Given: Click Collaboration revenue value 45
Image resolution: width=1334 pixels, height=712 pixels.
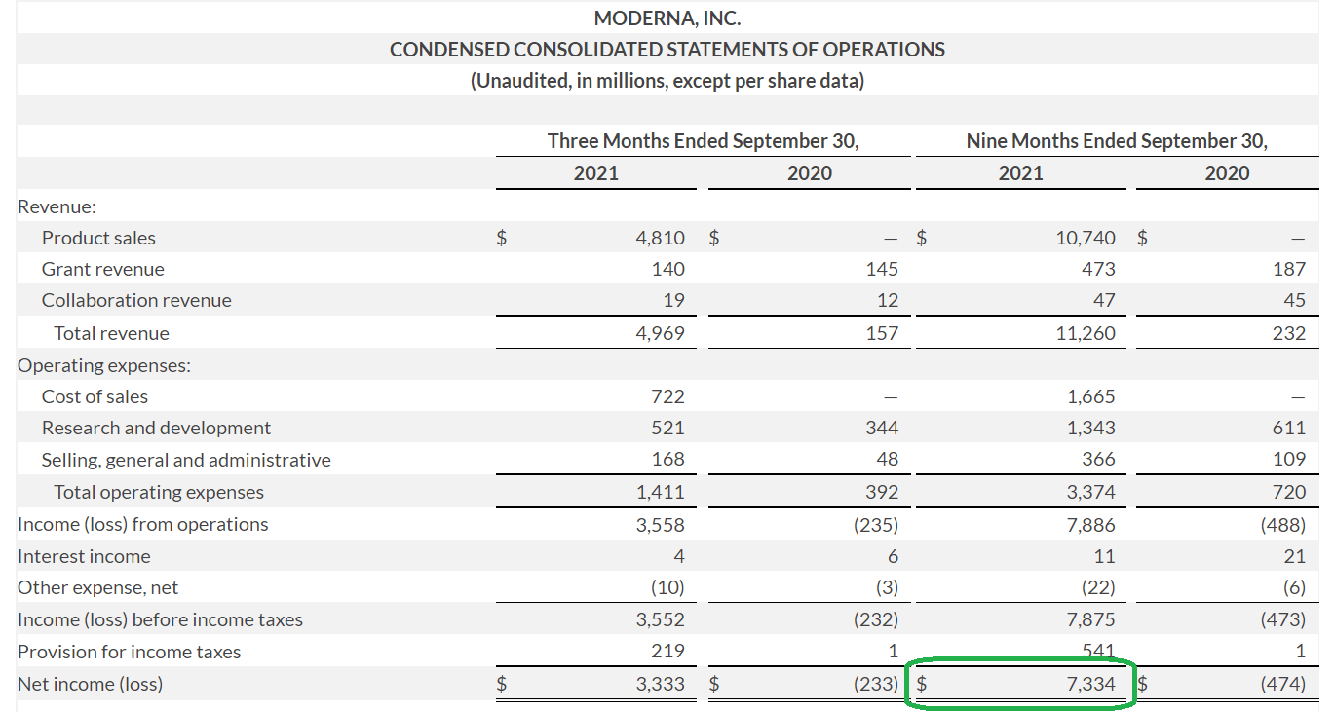Looking at the screenshot, I should pos(1295,300).
